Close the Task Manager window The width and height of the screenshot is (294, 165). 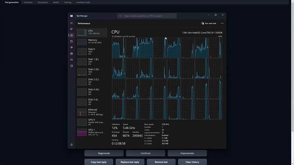pos(222,15)
